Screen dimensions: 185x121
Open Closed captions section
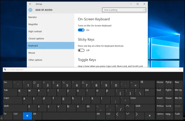pyautogui.click(x=36, y=38)
